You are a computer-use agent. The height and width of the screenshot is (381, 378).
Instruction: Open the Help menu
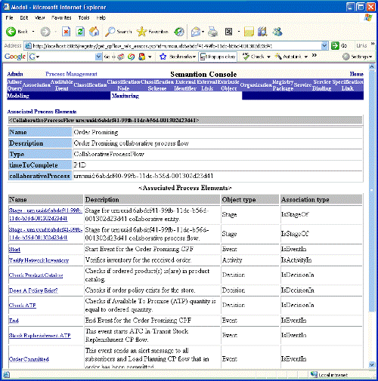pyautogui.click(x=101, y=18)
